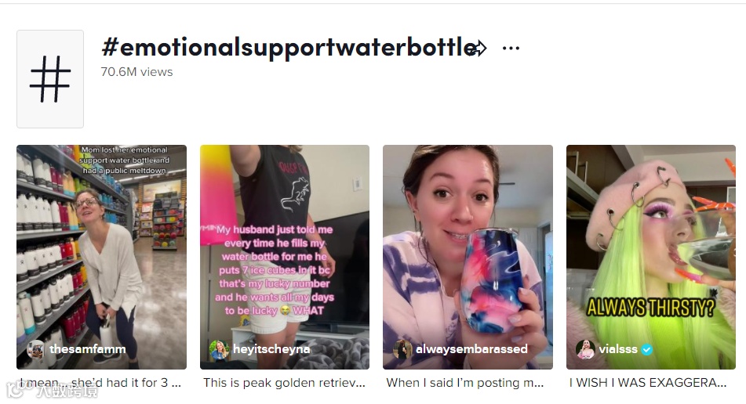Open caption "I WISH I WAS EXAGGERA..."
746x404 pixels.
click(x=648, y=383)
